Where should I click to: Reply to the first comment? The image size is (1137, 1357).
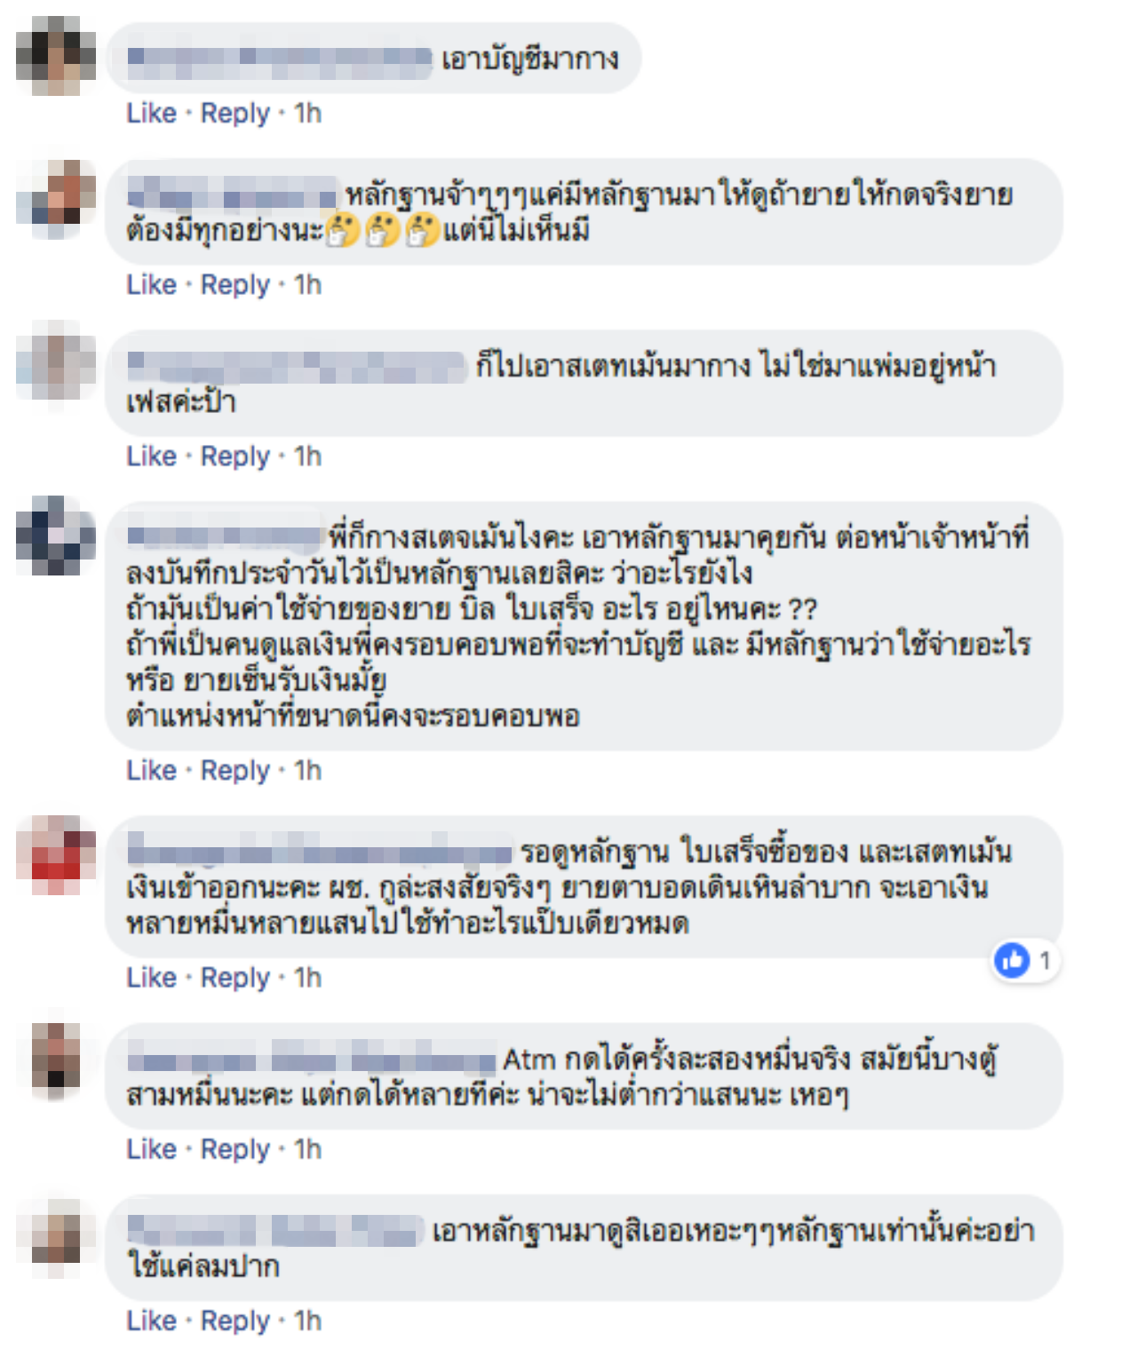point(235,113)
